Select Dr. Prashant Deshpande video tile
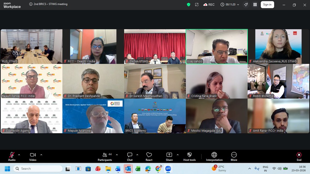This screenshot has height=174, width=310. (93, 81)
